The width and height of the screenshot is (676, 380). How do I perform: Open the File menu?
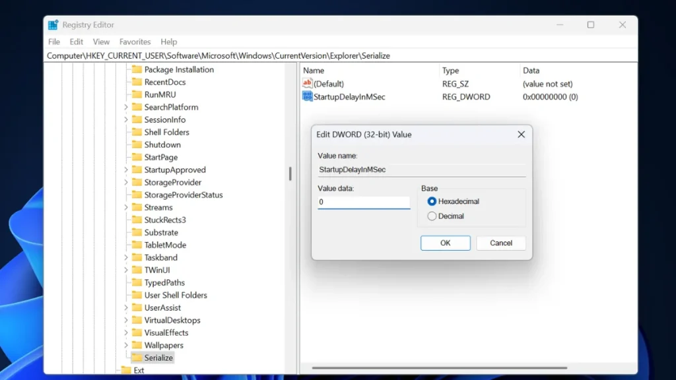[54, 42]
